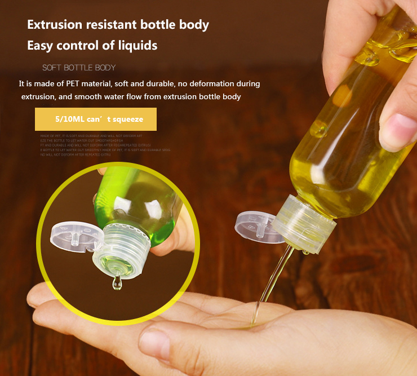The image size is (417, 376).
Task: Click the fingers holding the green bottle in the inset
Action: [174, 234]
